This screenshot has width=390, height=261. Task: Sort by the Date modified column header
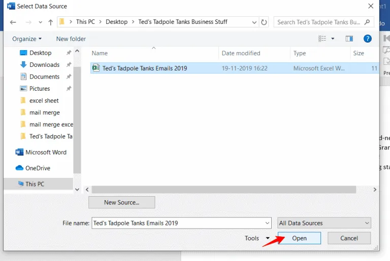click(241, 53)
